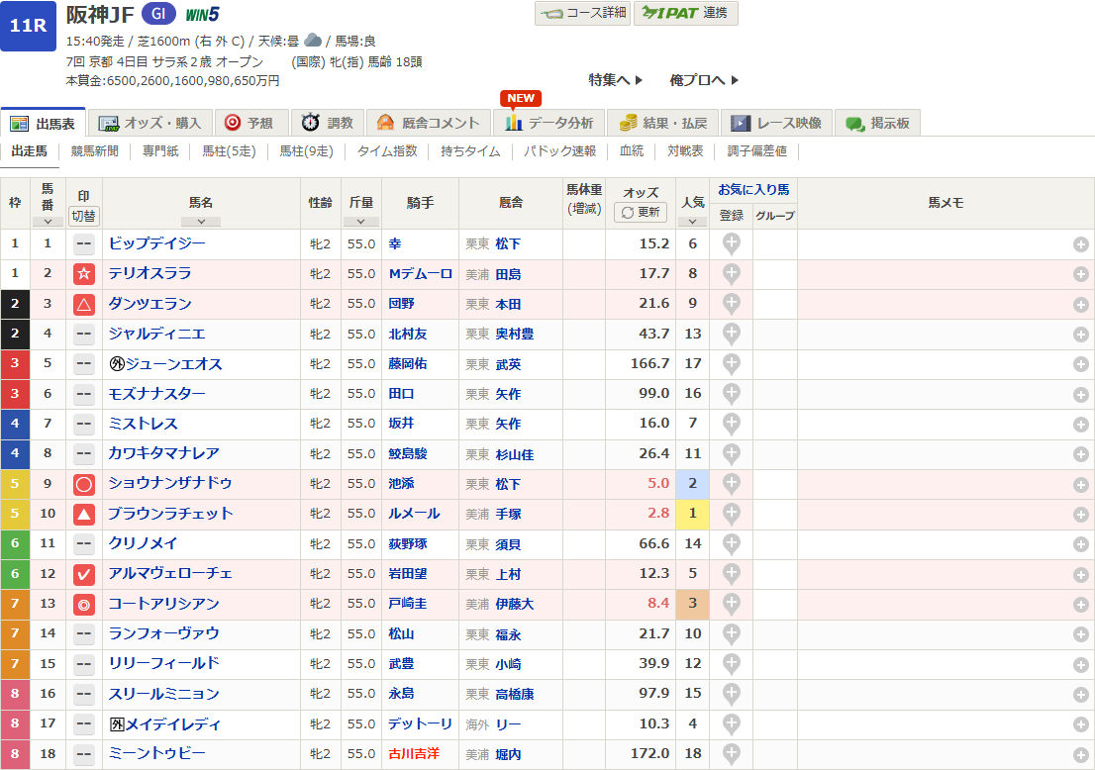Click the checkmark icon for アルマヴェローチェ
Viewport: 1095px width, 770px height.
[x=84, y=574]
